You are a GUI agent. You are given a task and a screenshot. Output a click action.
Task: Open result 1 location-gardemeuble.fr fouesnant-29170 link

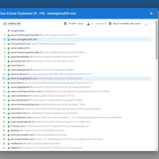(x=44, y=35)
